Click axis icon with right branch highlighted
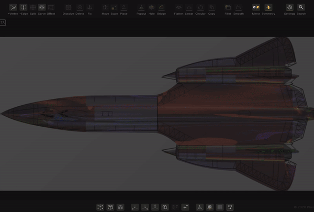 click(x=145, y=207)
